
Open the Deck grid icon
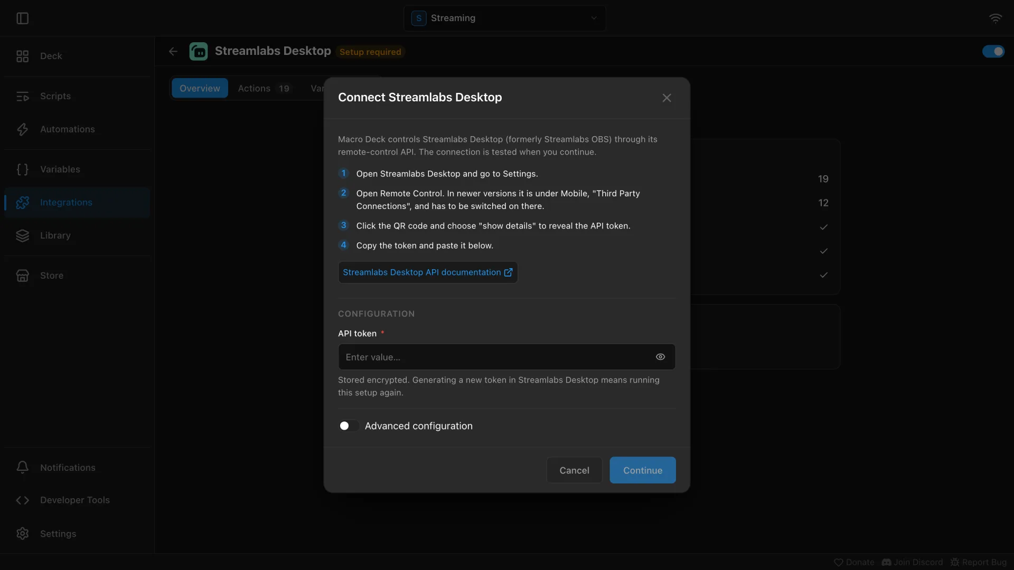click(x=22, y=56)
